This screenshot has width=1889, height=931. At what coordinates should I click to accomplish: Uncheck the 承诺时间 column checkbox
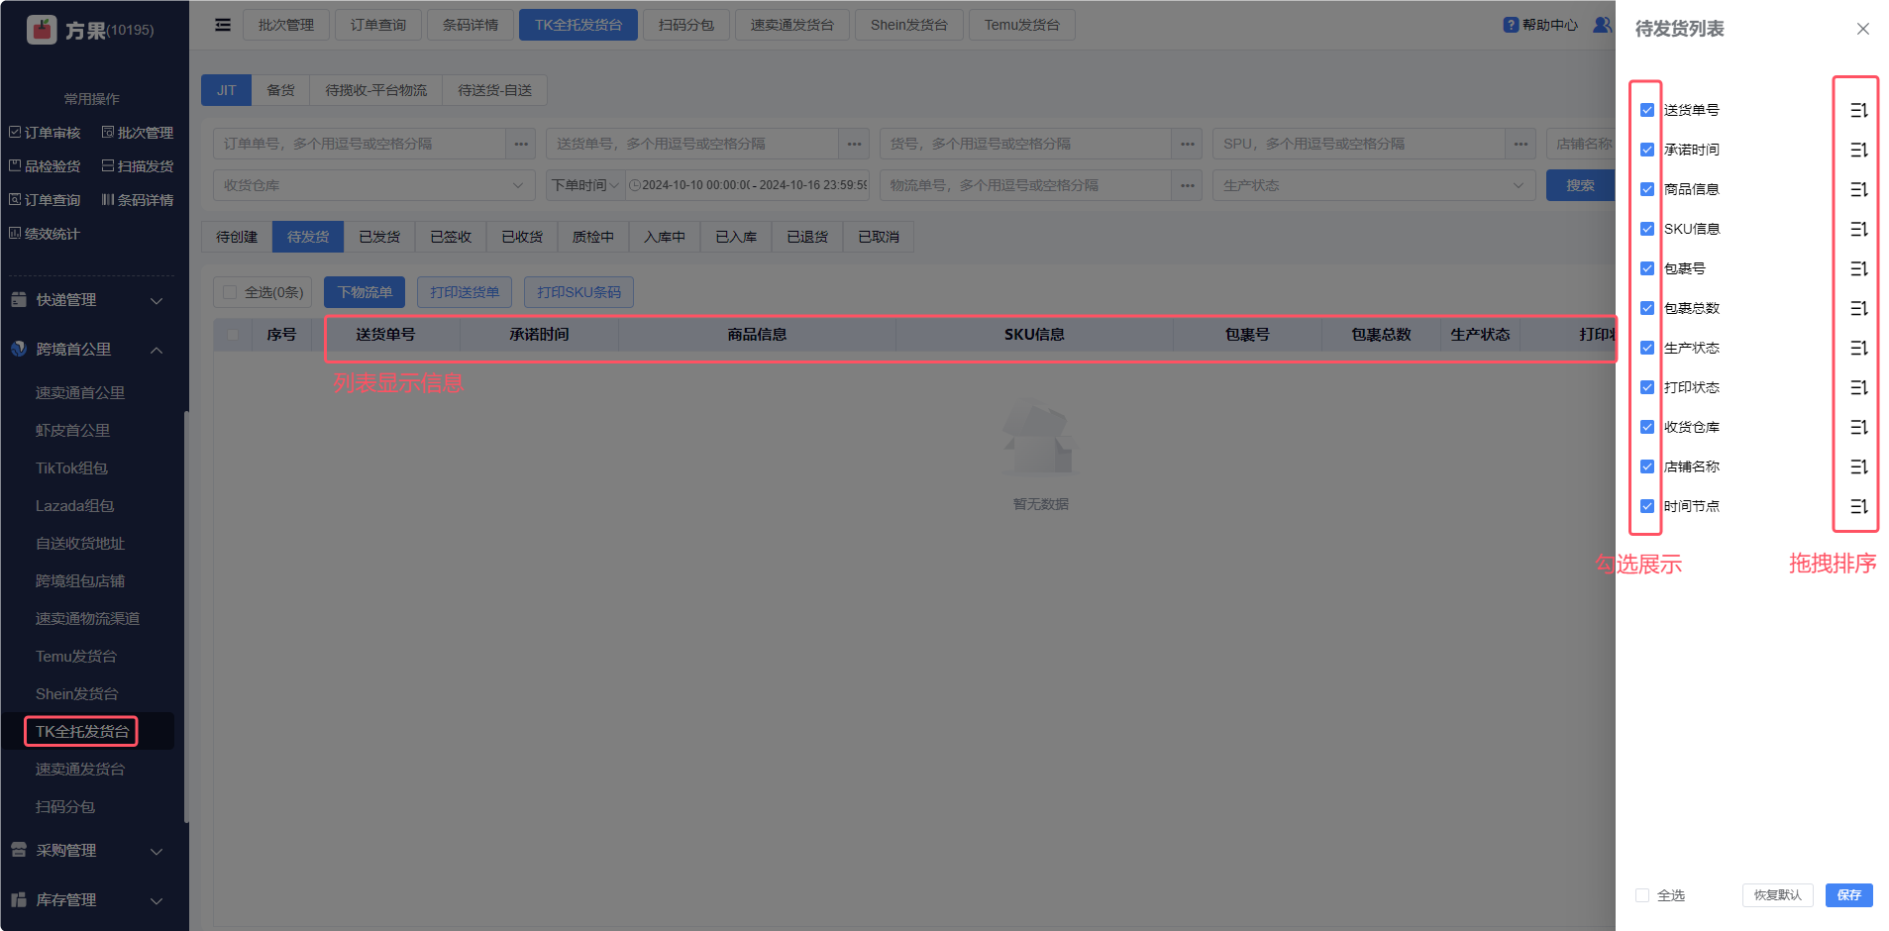click(1647, 150)
